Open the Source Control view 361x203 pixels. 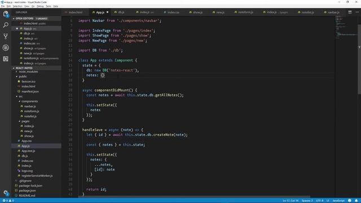6,36
